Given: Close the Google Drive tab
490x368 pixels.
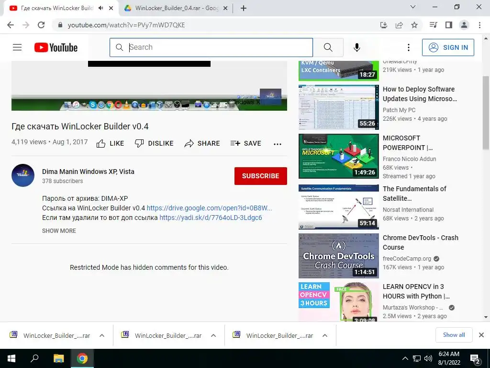Looking at the screenshot, I should point(225,8).
